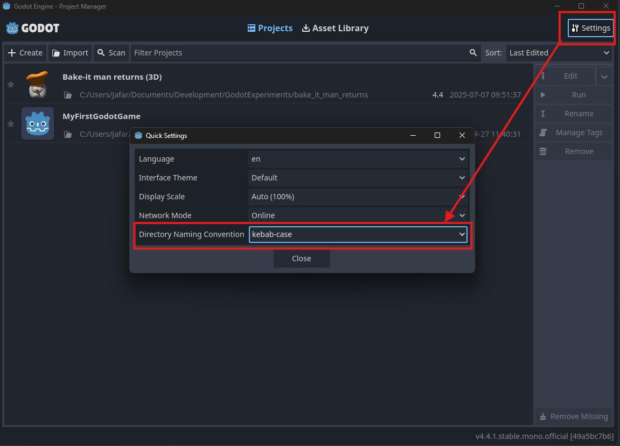Remove the selected project

point(574,151)
